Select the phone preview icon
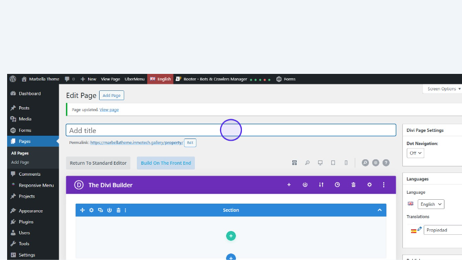This screenshot has width=462, height=260. 346,163
